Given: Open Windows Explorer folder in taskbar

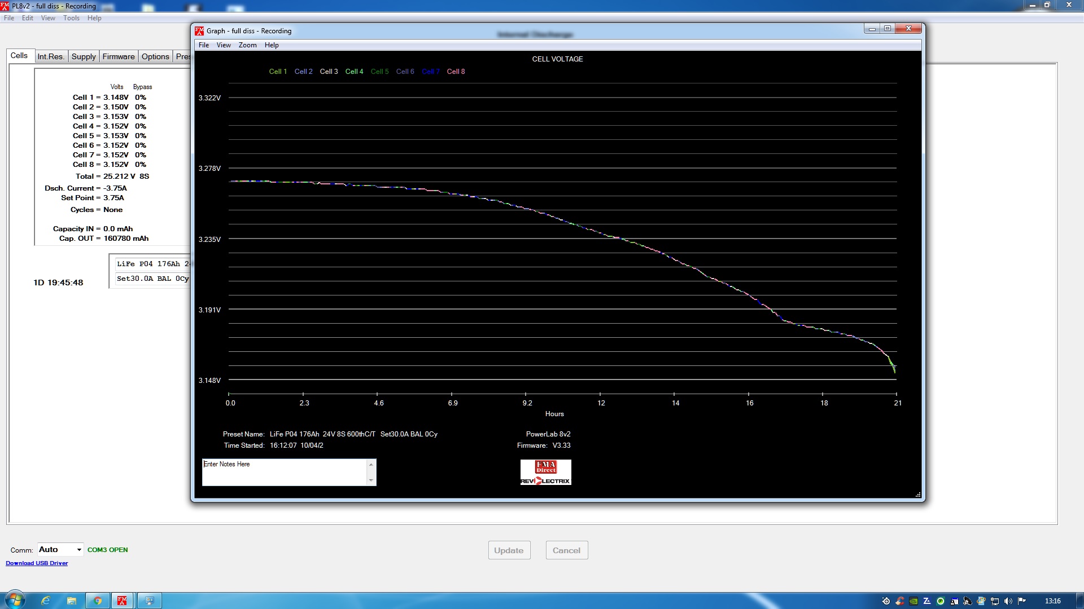Looking at the screenshot, I should pos(72,601).
